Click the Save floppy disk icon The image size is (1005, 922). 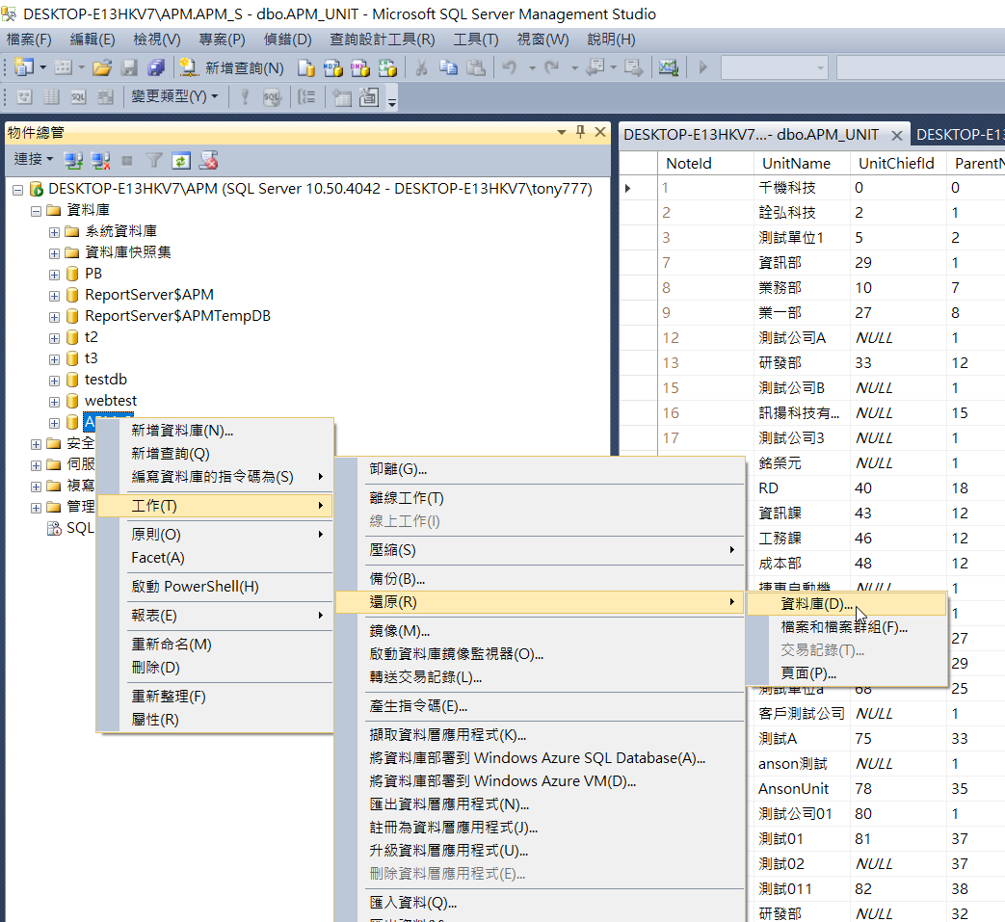(x=129, y=67)
